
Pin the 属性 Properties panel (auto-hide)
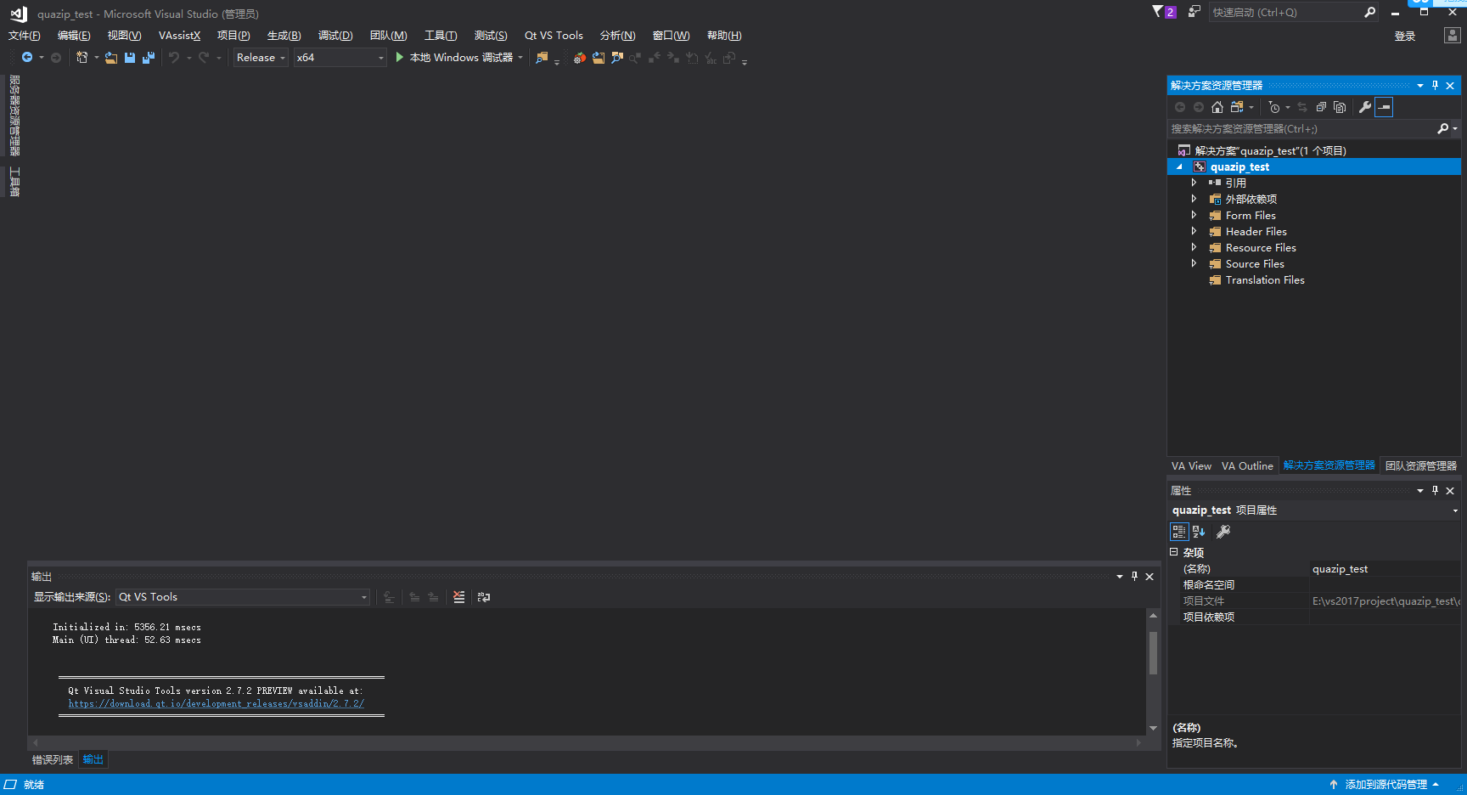[x=1435, y=490]
